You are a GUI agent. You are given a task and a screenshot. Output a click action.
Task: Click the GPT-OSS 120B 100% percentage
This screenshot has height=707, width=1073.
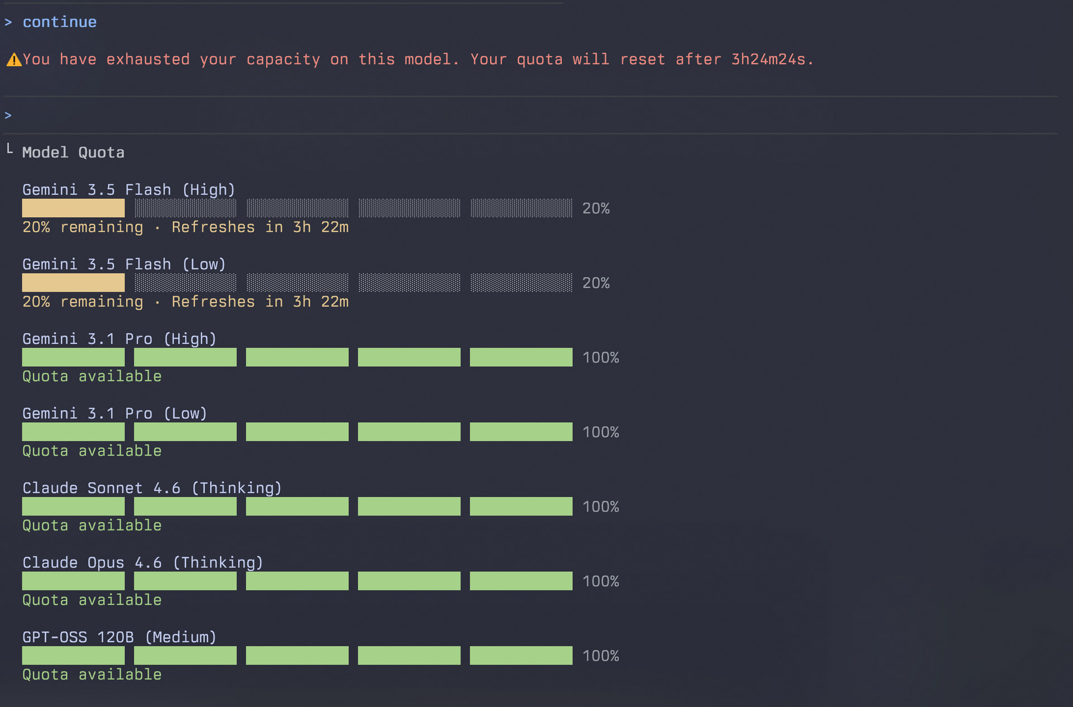601,656
